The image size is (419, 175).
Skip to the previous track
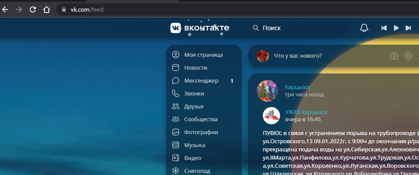384,28
